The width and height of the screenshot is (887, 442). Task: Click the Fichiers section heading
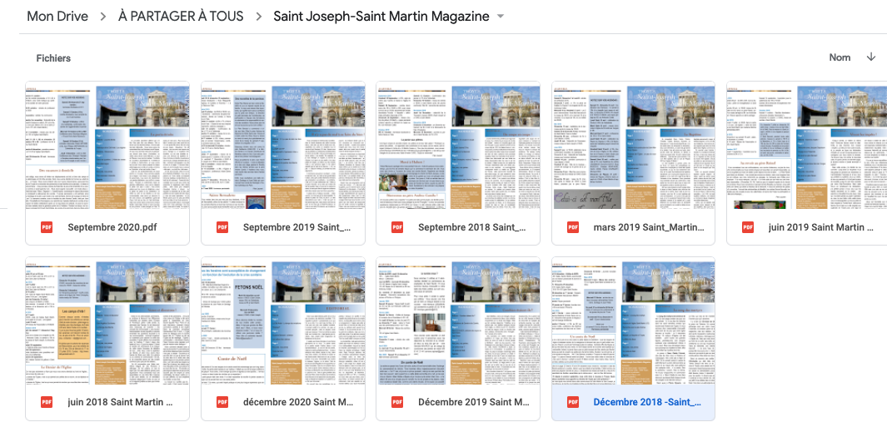pos(53,58)
